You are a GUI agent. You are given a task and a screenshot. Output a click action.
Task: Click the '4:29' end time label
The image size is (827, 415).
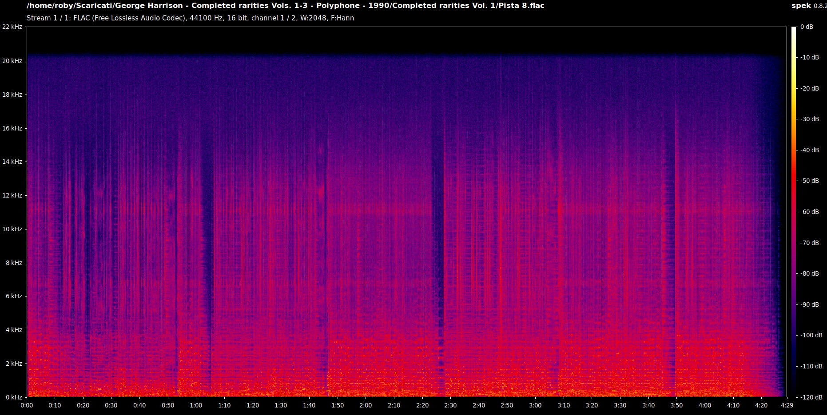787,405
